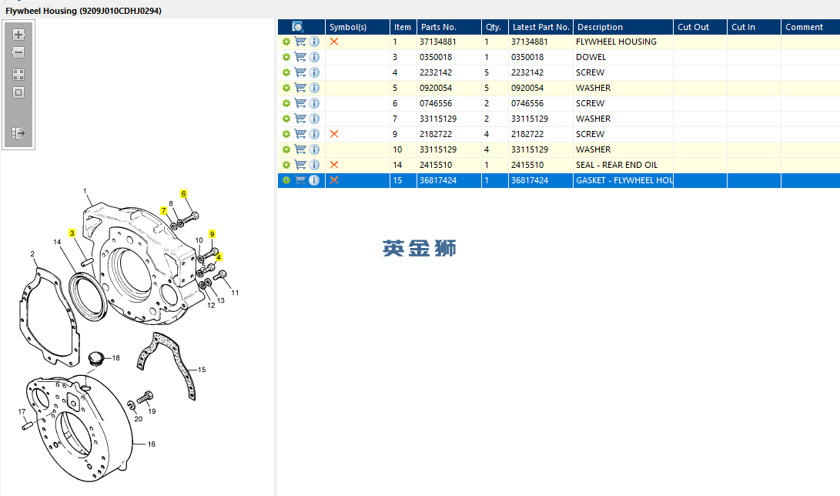Select part number 37134881 in Parts No. column
840x496 pixels.
[437, 42]
